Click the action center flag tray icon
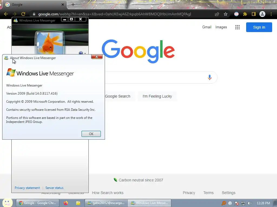Image resolution: width=277 pixels, height=207 pixels. pyautogui.click(x=236, y=203)
